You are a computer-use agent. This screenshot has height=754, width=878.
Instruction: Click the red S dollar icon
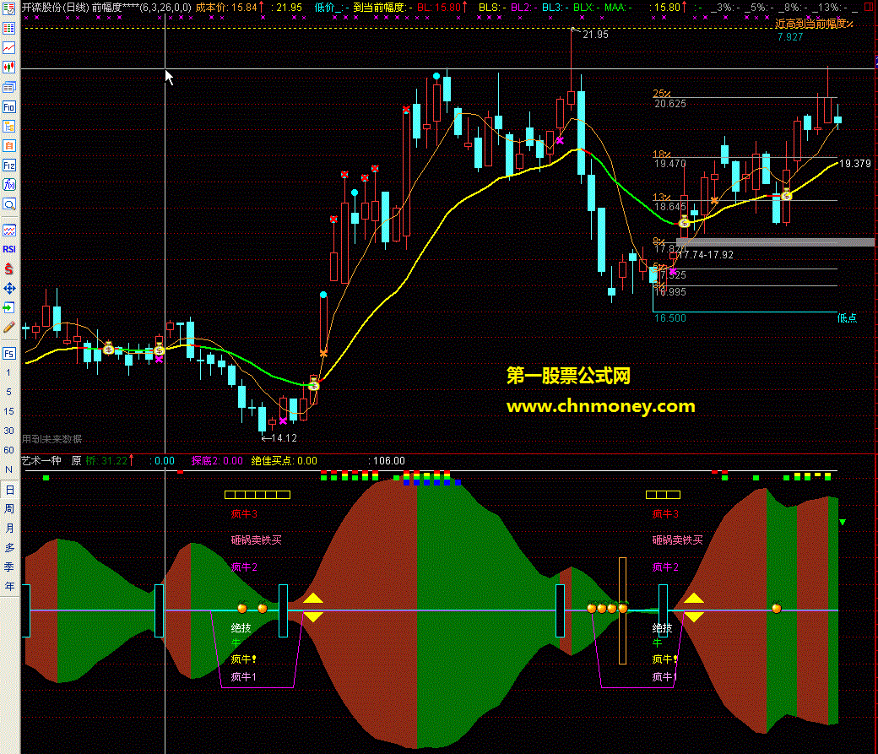pos(9,269)
